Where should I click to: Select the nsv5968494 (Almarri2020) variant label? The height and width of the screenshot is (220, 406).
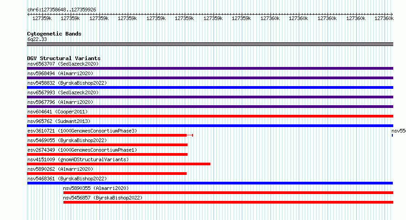click(60, 73)
